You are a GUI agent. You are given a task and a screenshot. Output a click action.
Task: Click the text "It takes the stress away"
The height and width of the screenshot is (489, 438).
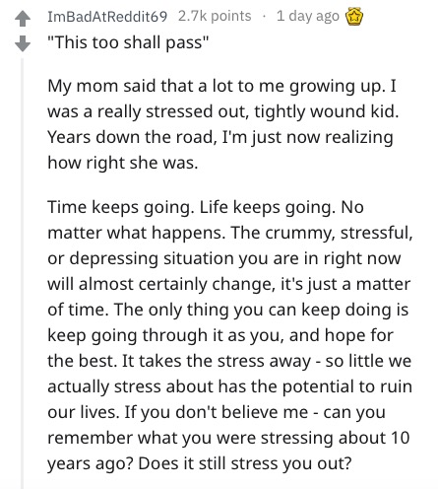coord(217,361)
